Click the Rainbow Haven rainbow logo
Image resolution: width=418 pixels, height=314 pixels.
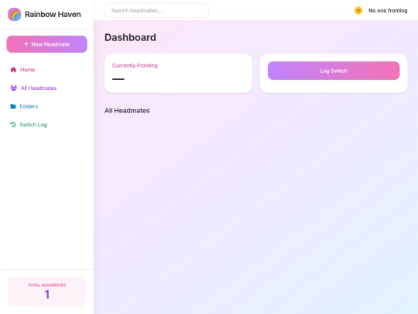[15, 14]
